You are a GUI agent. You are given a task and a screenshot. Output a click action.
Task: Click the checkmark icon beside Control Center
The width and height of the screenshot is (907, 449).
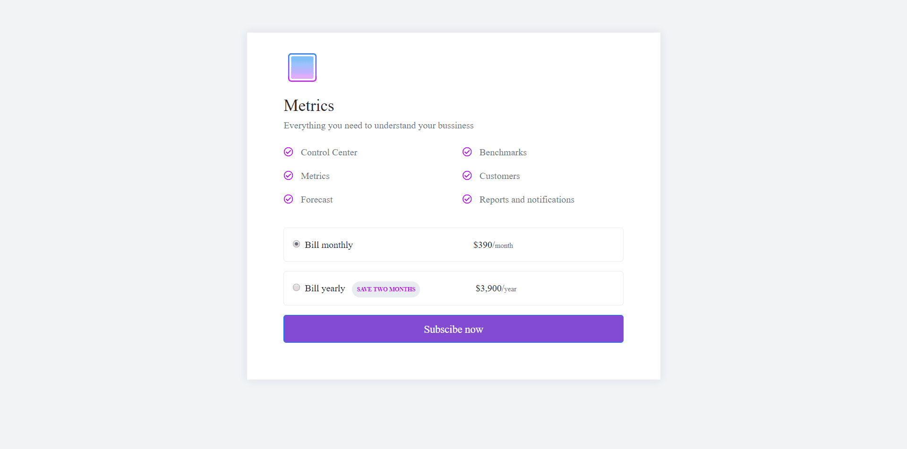point(288,152)
